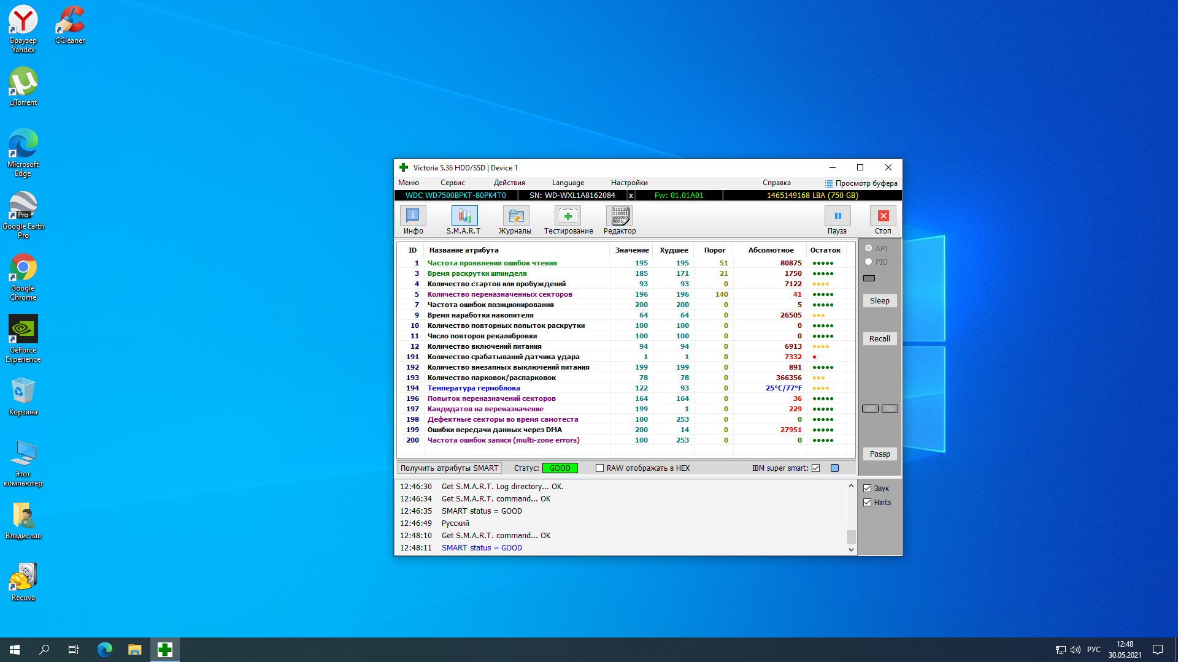Screen dimensions: 1178x662
Task: Open the Меню (Menu) menu item
Action: pos(408,182)
